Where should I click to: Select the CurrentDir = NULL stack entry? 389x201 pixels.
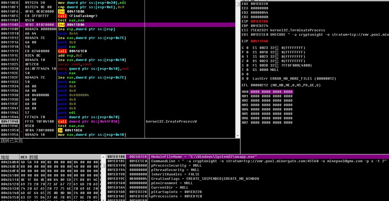pyautogui.click(x=170, y=188)
